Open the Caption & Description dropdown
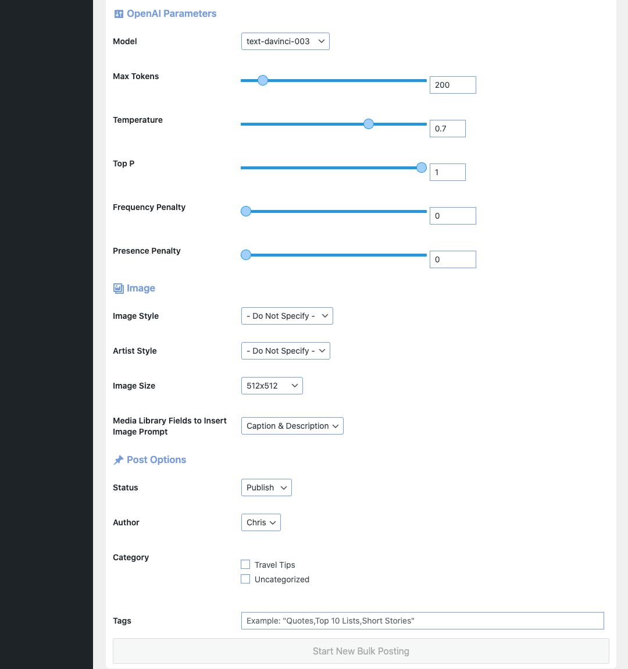The image size is (628, 669). pos(292,426)
